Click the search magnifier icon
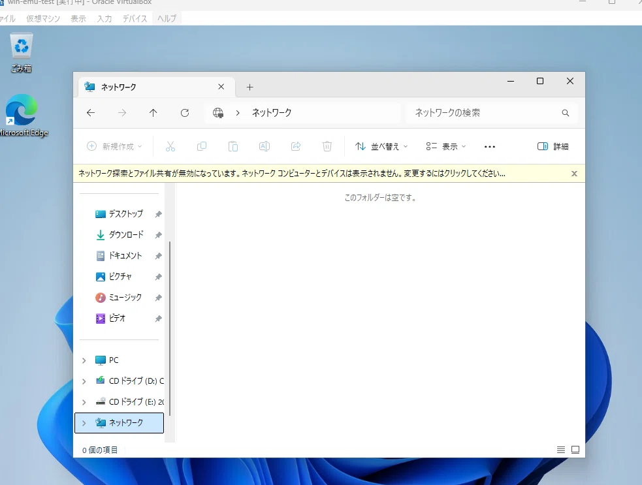This screenshot has height=485, width=642. coord(566,113)
